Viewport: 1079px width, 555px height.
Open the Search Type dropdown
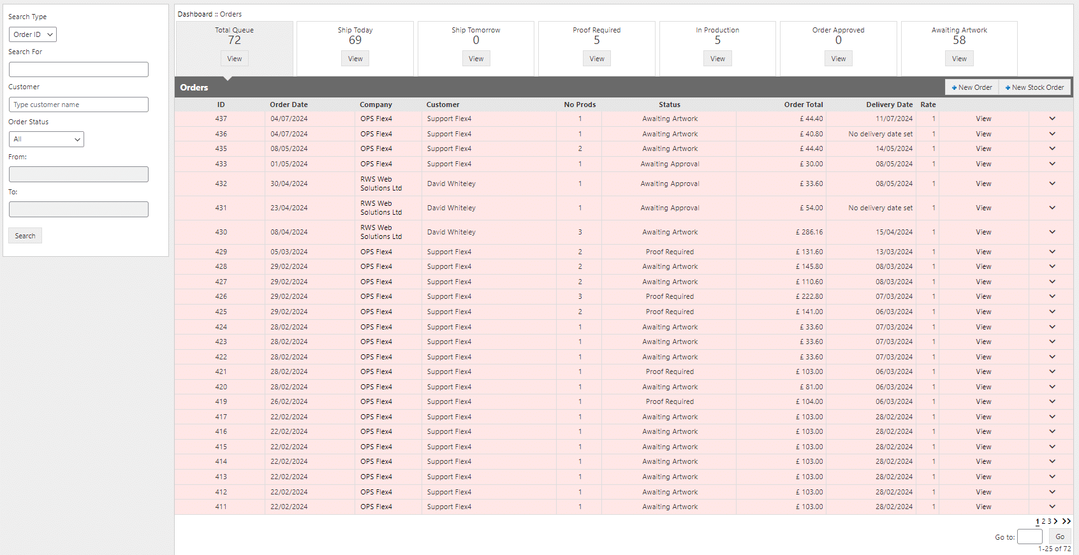click(x=33, y=34)
